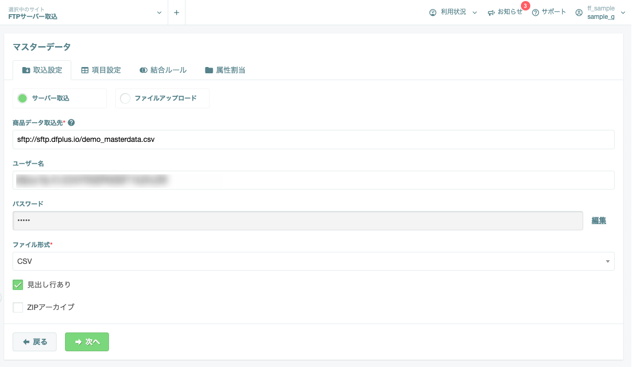Click the green 次へ button
Image resolution: width=633 pixels, height=367 pixels.
pyautogui.click(x=87, y=342)
